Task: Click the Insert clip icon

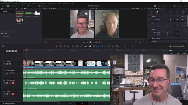Action: pos(73,46)
